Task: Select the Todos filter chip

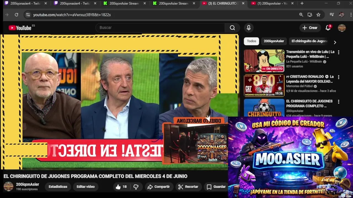Action: point(252,41)
